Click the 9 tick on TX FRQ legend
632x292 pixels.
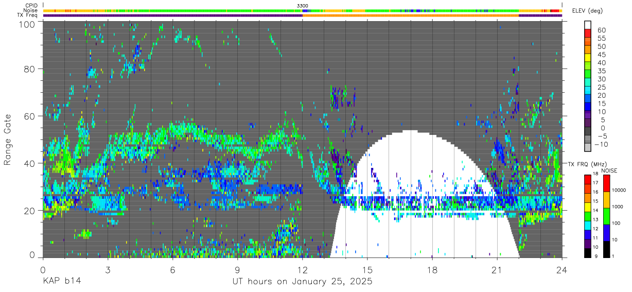point(596,256)
